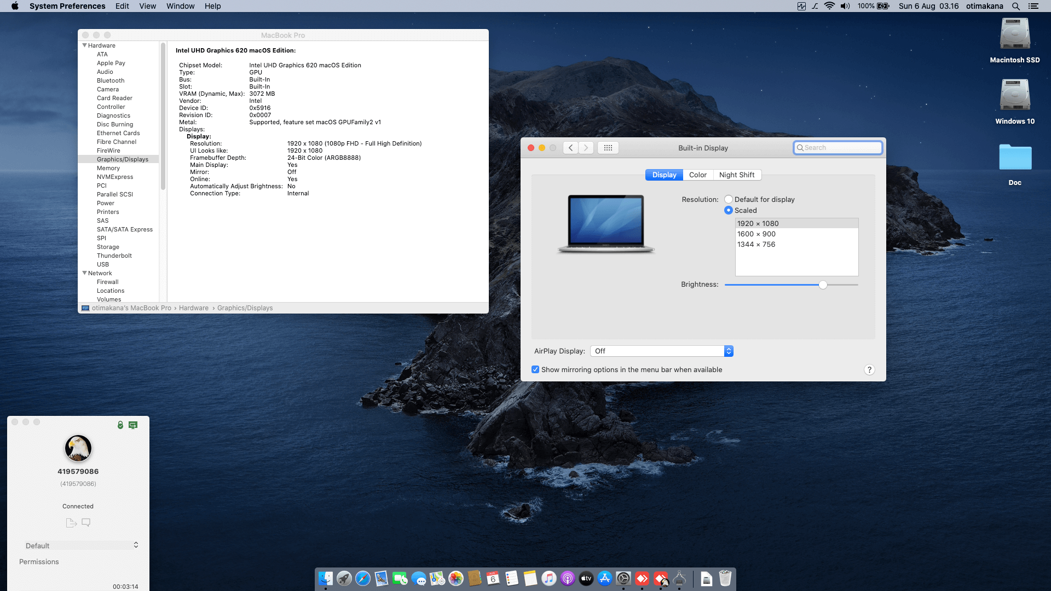Screen dimensions: 1051x591
Task: Launch Safari from the dock
Action: 363,578
